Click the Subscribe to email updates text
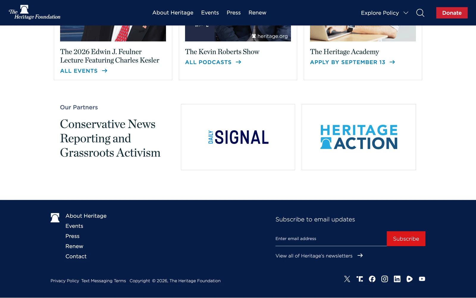This screenshot has width=476, height=298. [315, 219]
